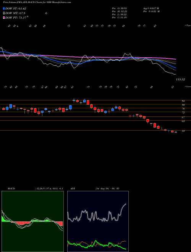Click the 80 price level label
Screen dimensions: 191x252
183,105
